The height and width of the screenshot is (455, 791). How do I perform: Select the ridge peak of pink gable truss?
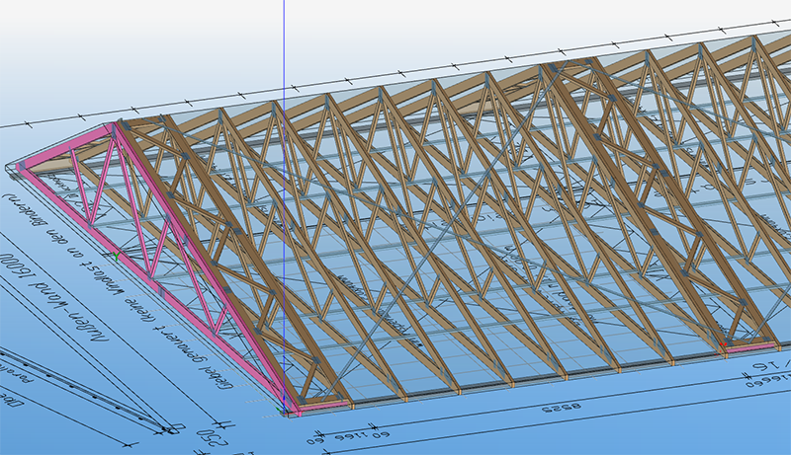point(117,128)
